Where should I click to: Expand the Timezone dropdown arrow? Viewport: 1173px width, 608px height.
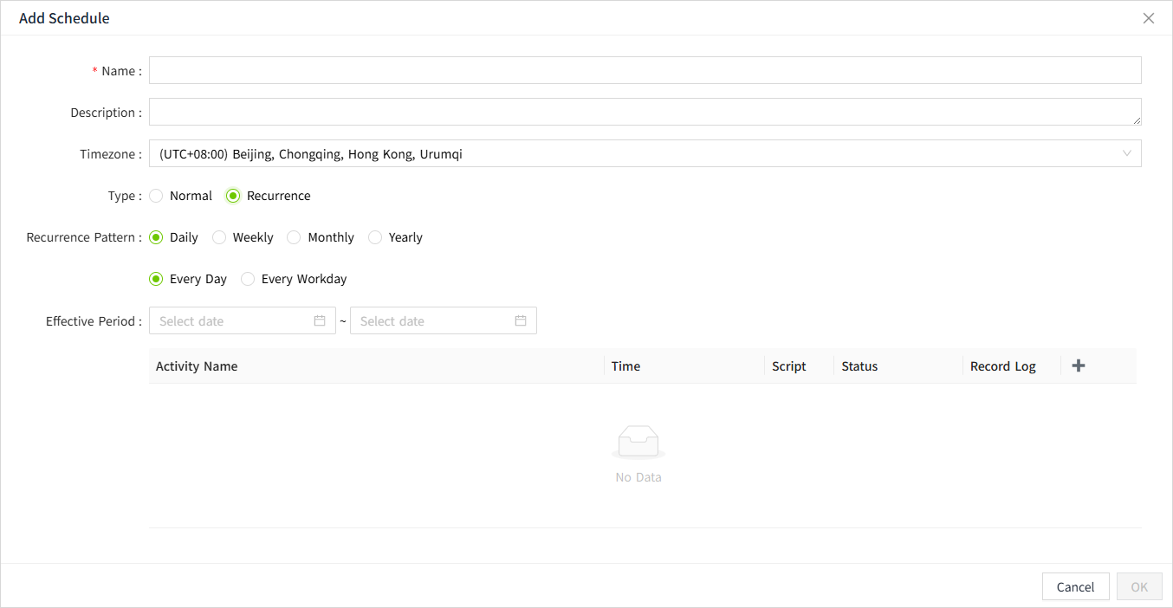click(x=1127, y=153)
